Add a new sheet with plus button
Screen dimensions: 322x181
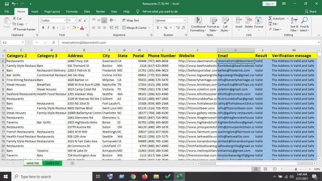pyautogui.click(x=72, y=163)
